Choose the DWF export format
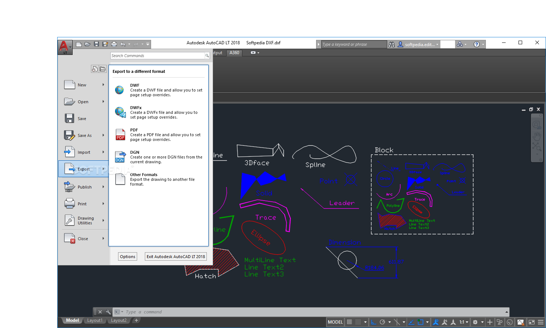 click(x=159, y=90)
